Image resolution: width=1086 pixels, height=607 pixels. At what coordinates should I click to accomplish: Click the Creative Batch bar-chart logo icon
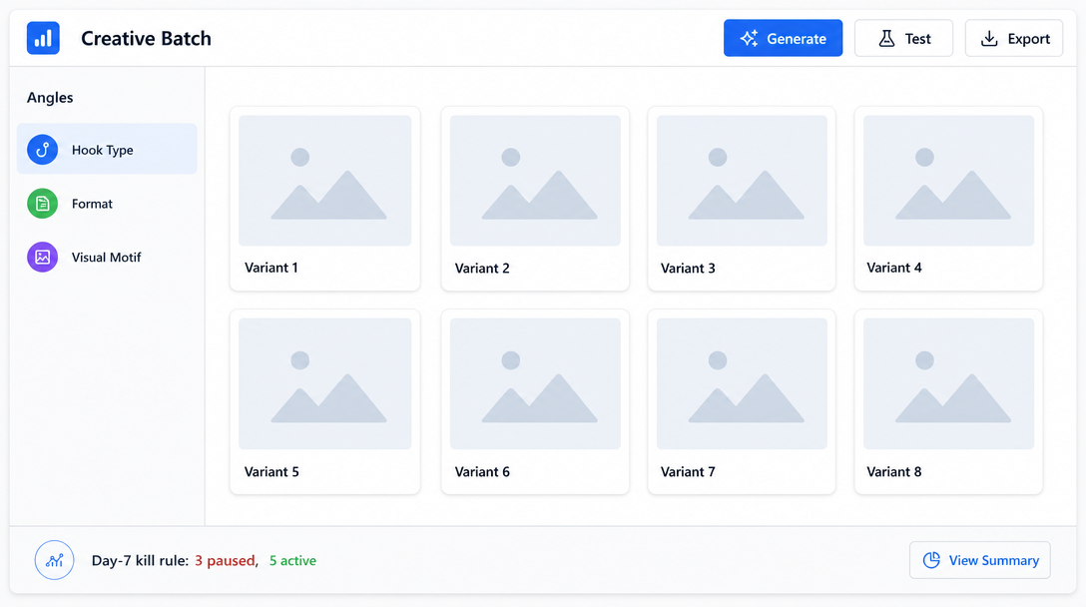tap(43, 38)
